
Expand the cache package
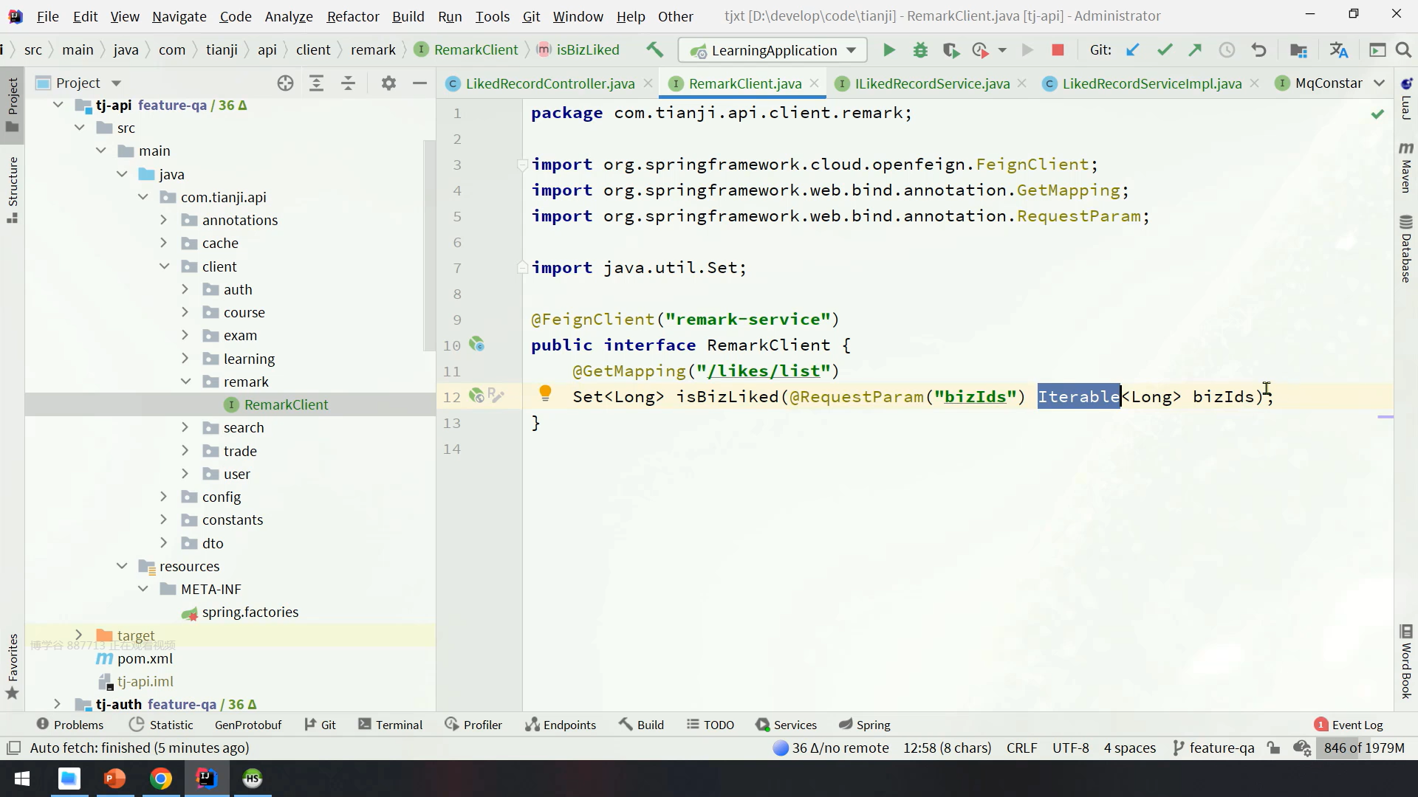point(164,243)
